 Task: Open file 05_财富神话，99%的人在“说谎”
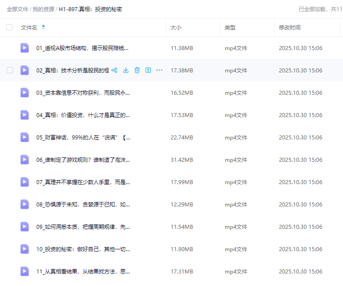[x=83, y=137]
